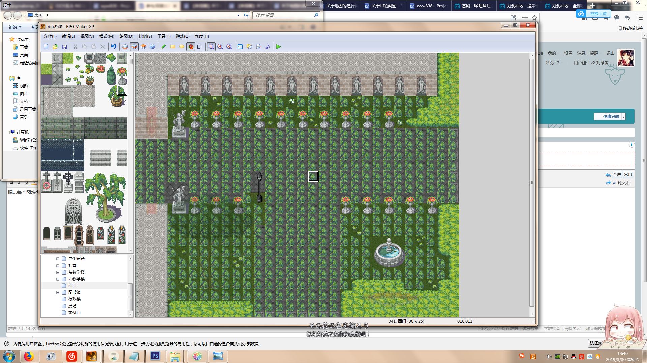Create a new project in RPG Maker

[46, 47]
